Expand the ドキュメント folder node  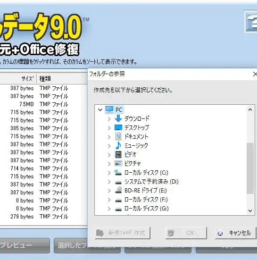109,137
